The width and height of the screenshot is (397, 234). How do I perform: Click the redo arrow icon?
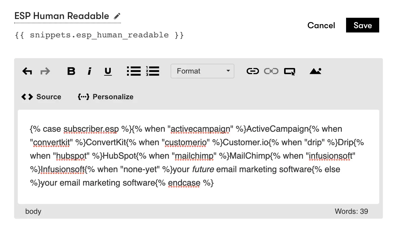[45, 71]
